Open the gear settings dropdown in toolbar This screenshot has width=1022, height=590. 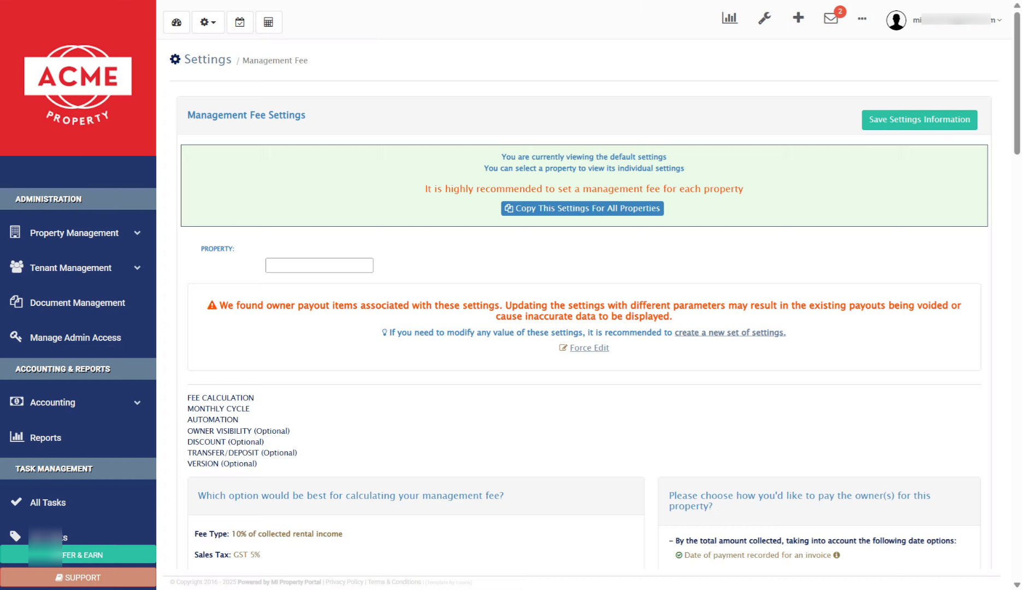pyautogui.click(x=208, y=22)
